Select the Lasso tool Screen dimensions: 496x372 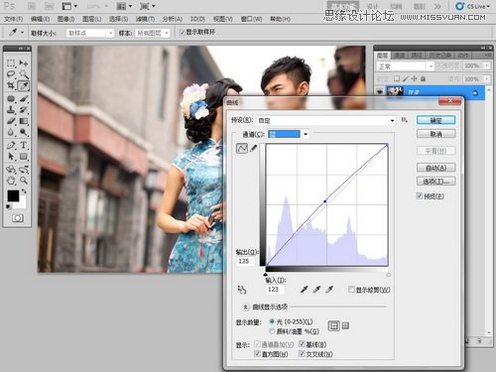click(11, 74)
